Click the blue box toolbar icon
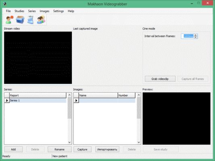This screenshot has width=215, height=161. 20,20
